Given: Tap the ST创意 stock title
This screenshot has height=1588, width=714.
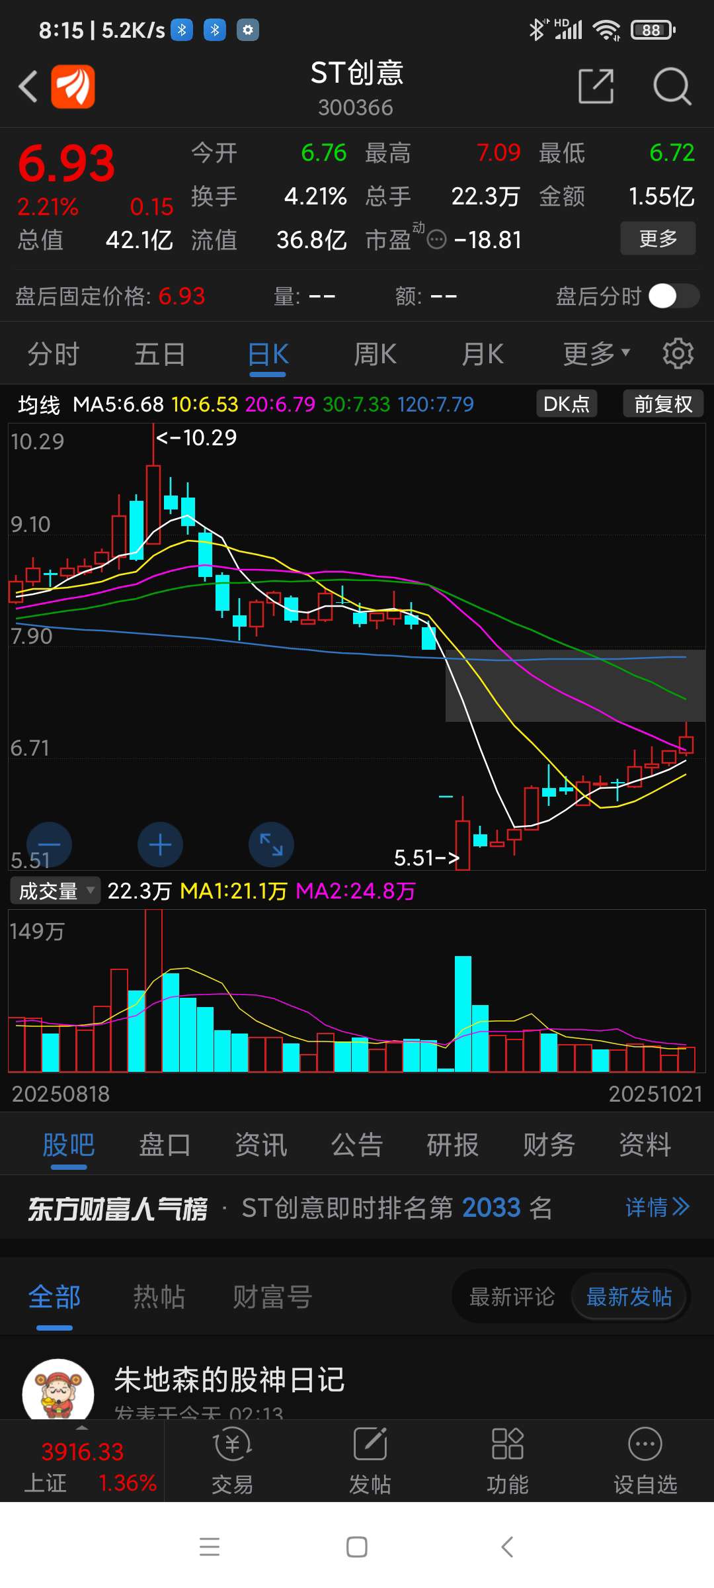Looking at the screenshot, I should (x=357, y=73).
